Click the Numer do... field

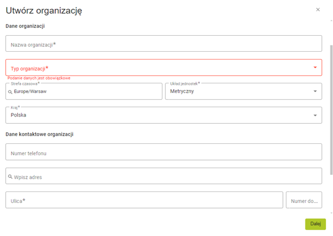coord(303,200)
